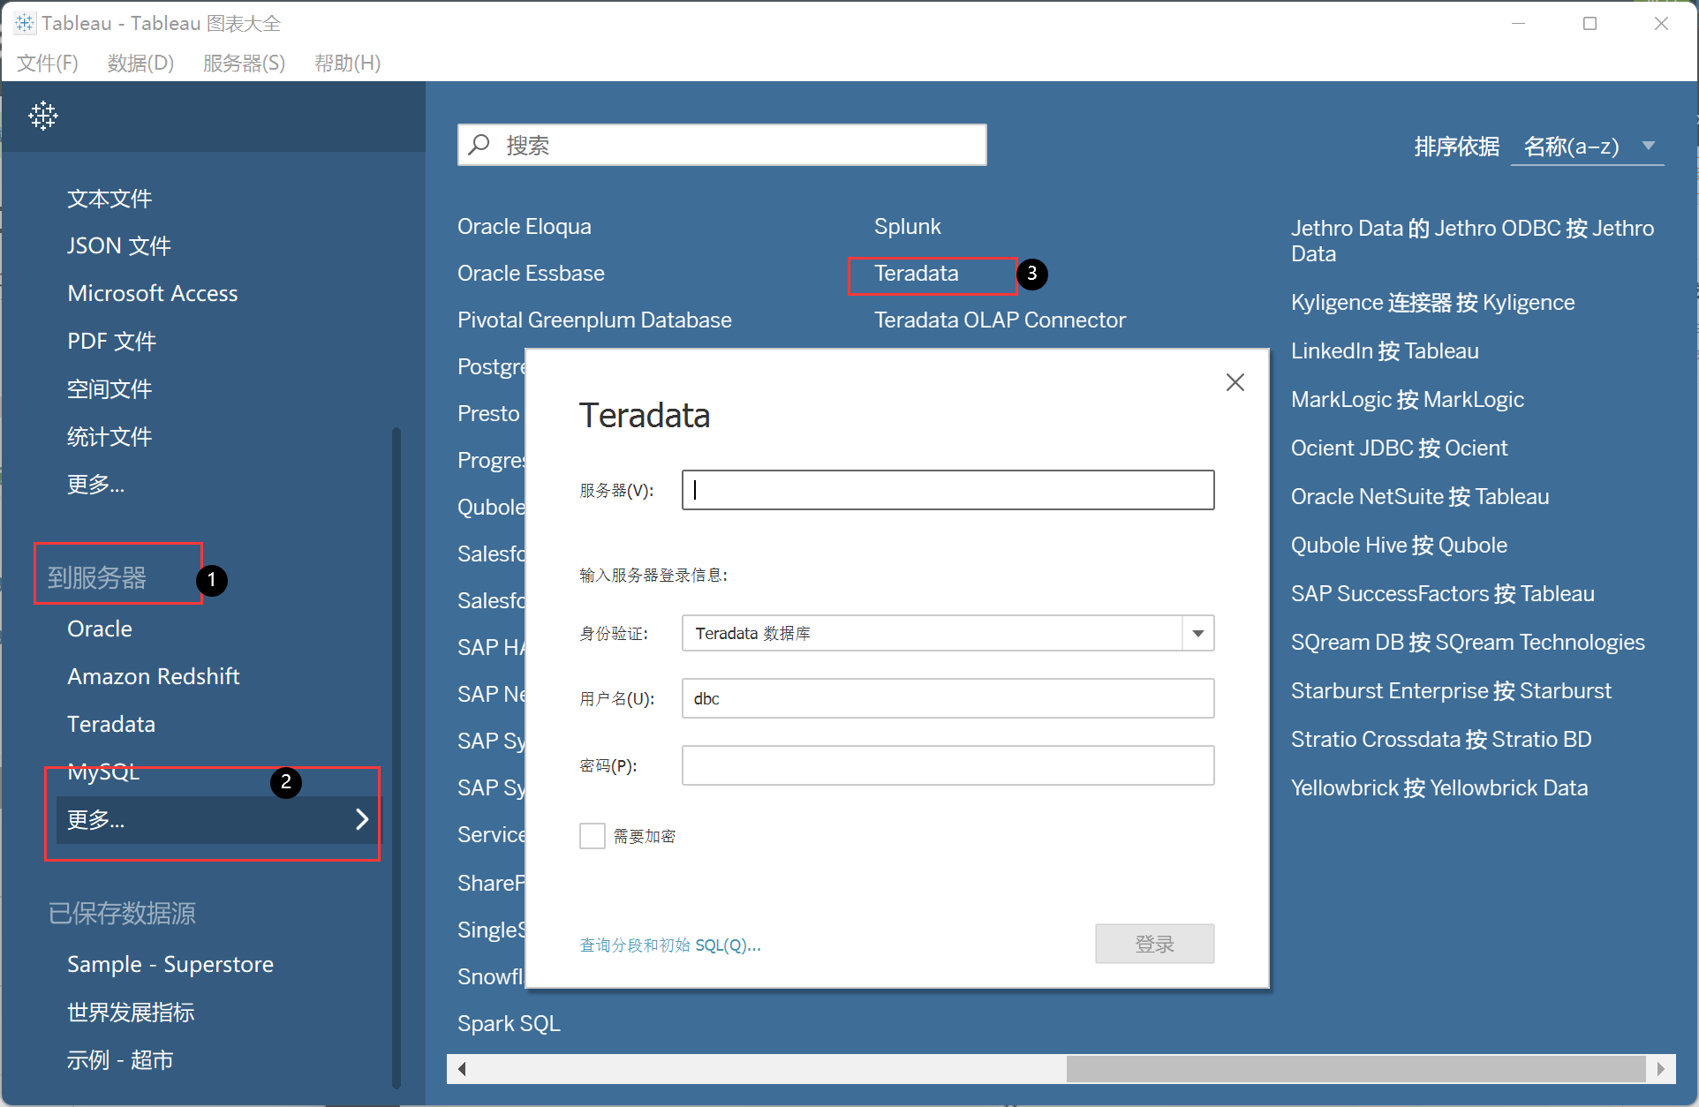Open 查询分段和初始 SQL link
Screen dimensions: 1699x1107
pos(669,945)
